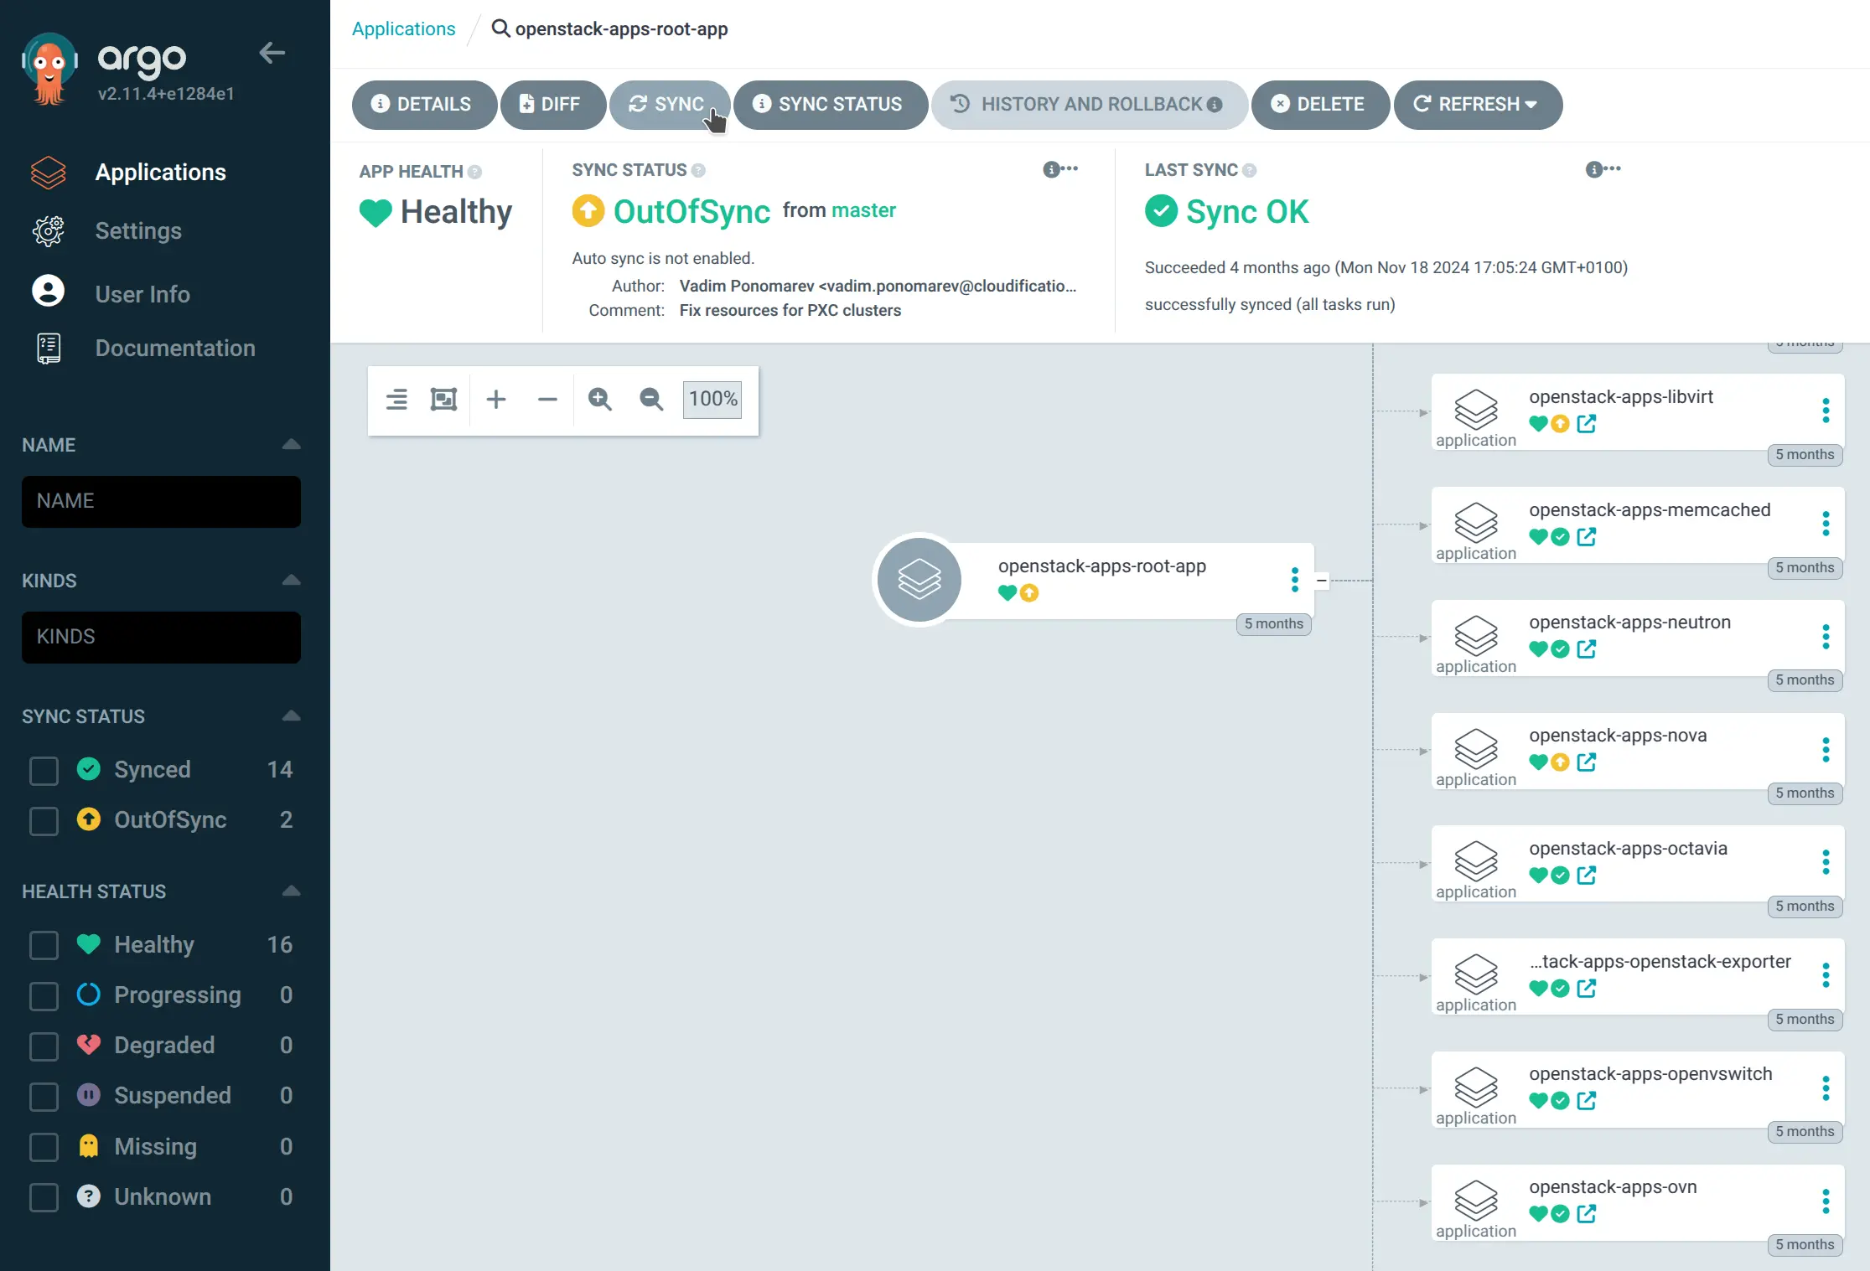Image resolution: width=1870 pixels, height=1271 pixels.
Task: Collapse children of openstack-apps-root-app node
Action: [x=1322, y=580]
